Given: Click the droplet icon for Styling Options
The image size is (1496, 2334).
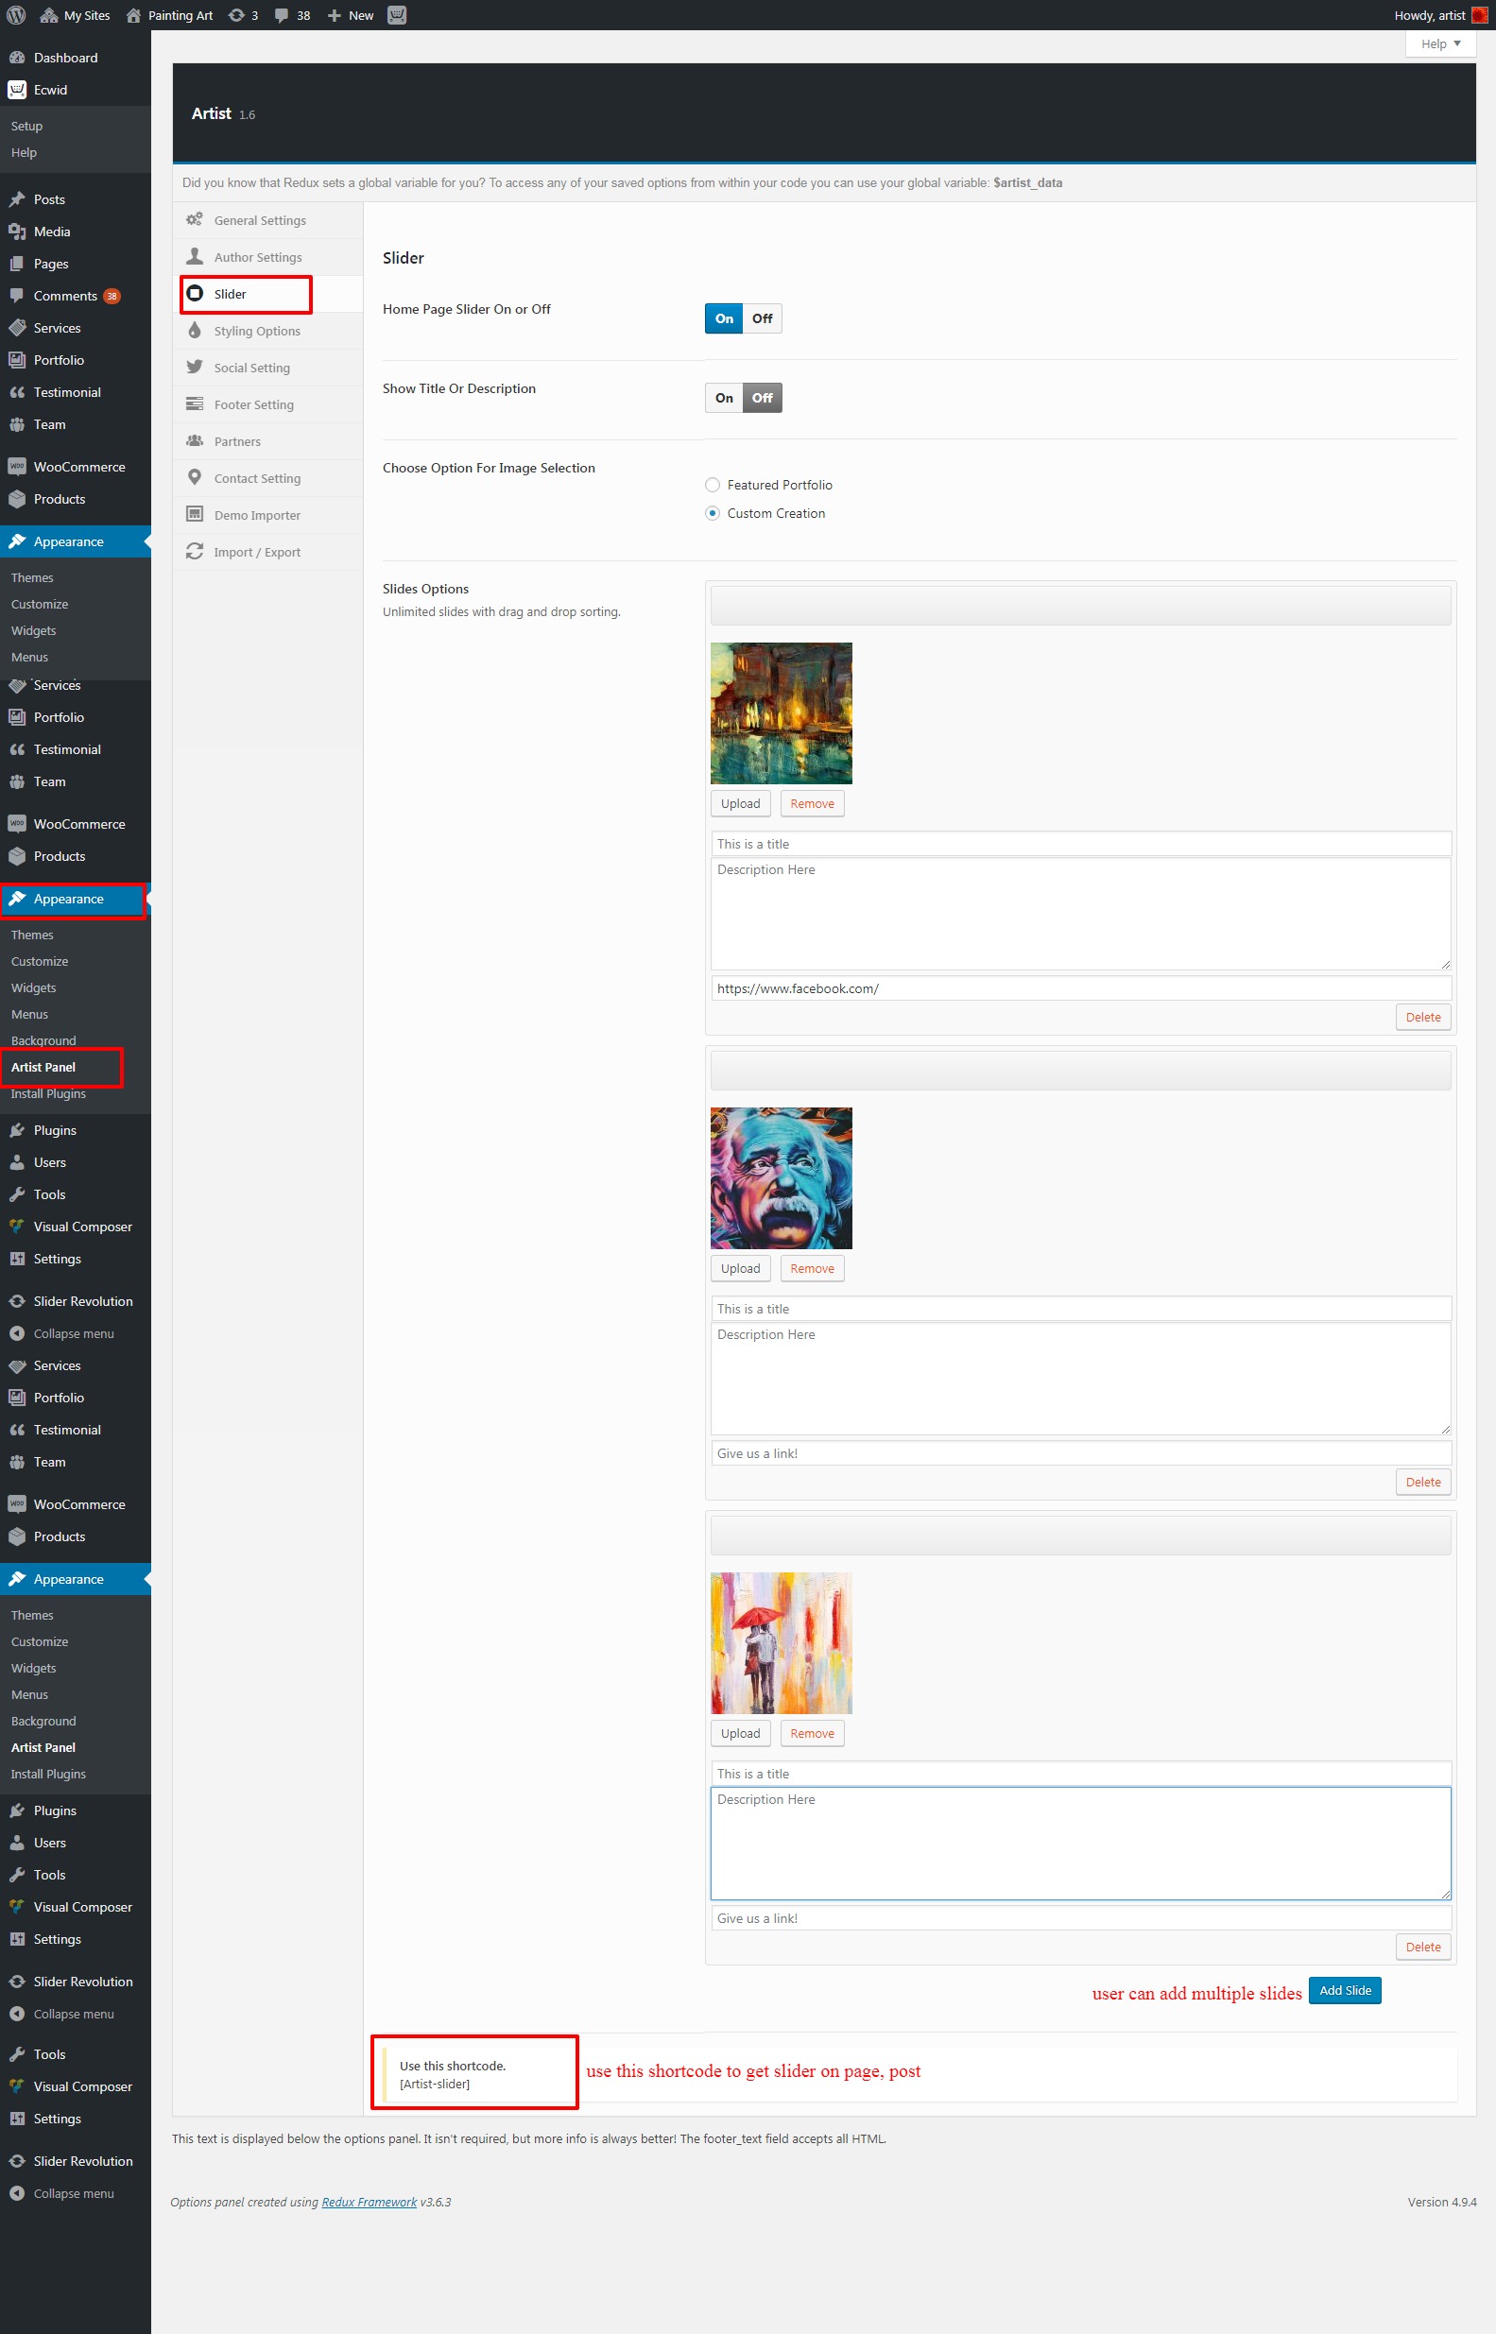Looking at the screenshot, I should point(195,330).
